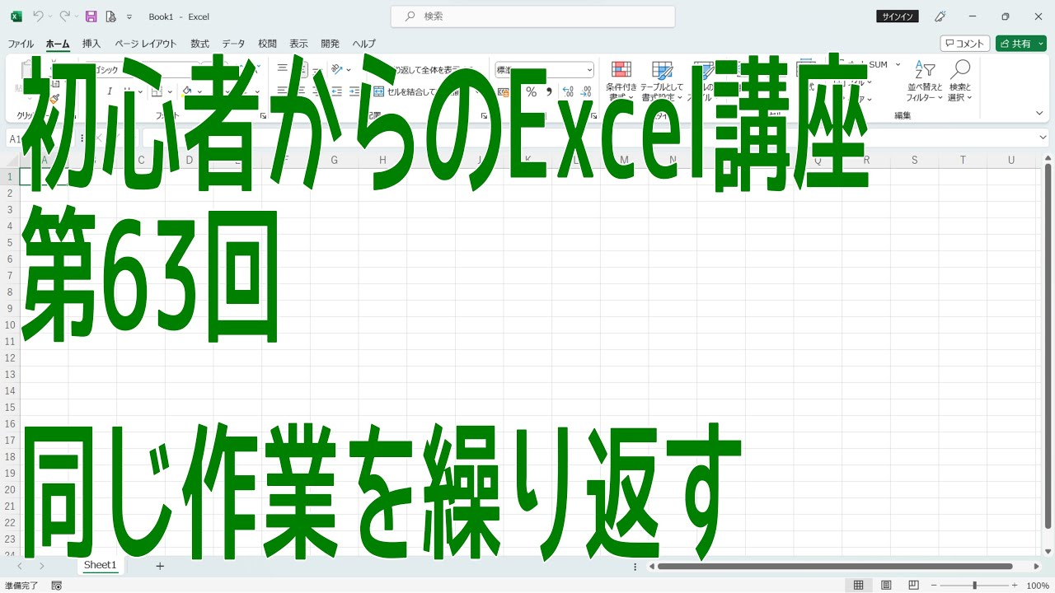Image resolution: width=1055 pixels, height=593 pixels.
Task: Decrease indent in alignment group
Action: pos(337,91)
